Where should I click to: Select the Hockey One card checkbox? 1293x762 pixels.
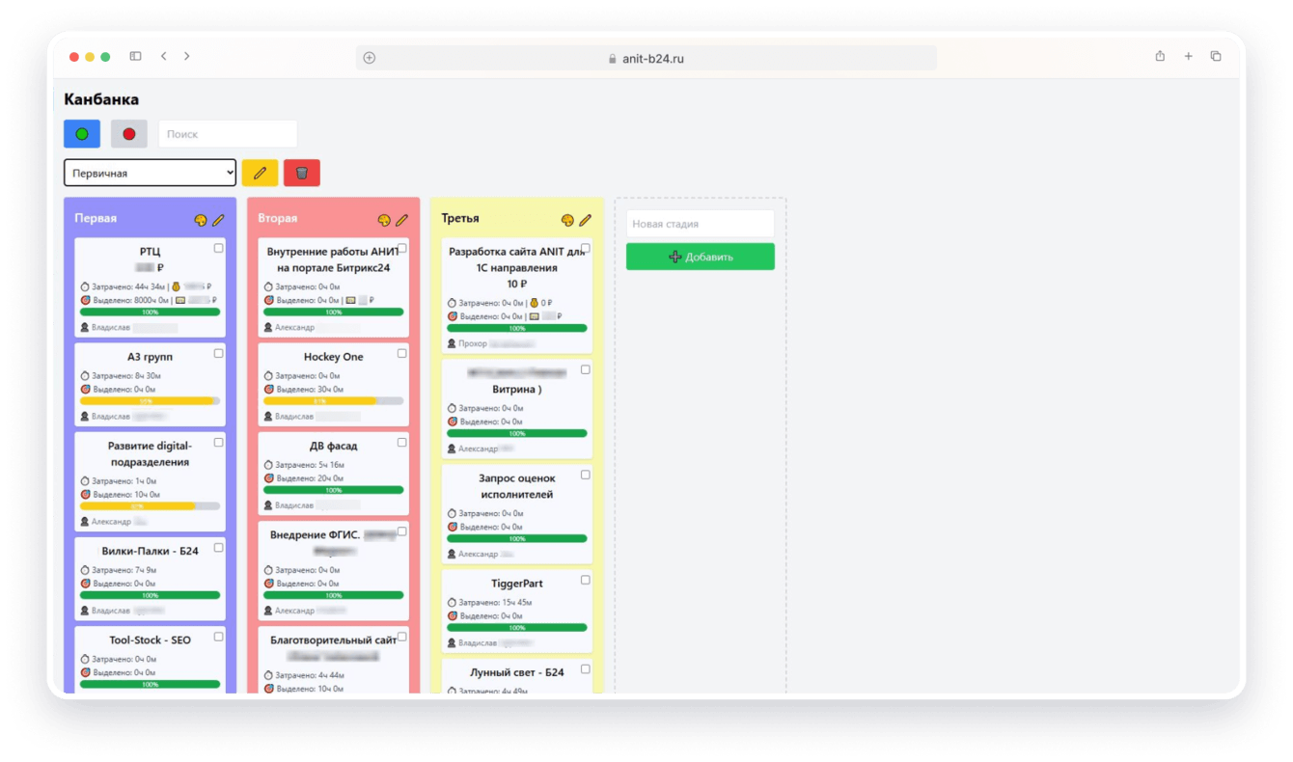[402, 354]
